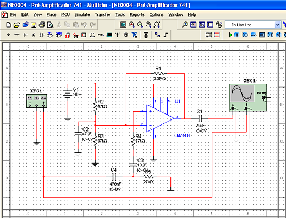Place a TTL logic component
Image resolution: width=286 pixels, height=218 pixels.
click(50, 35)
